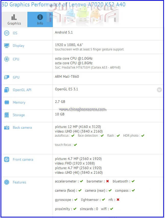Select back camera video: UHD (4K) text
Viewport: 165px width, 218px height.
click(79, 131)
